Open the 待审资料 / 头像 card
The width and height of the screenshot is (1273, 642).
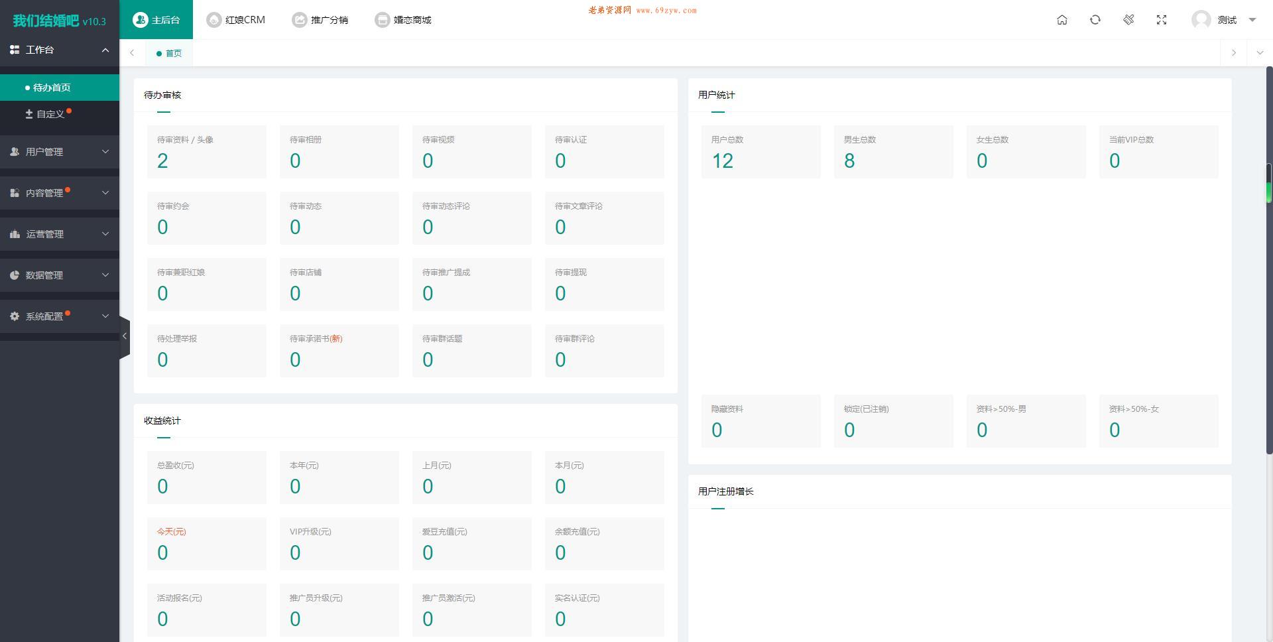tap(207, 152)
